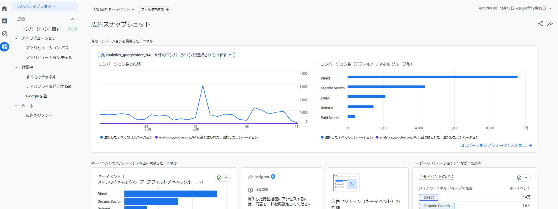Screen dimensions: 558x209
Task: Go to the Home icon in the left rail
Action: (4, 8)
